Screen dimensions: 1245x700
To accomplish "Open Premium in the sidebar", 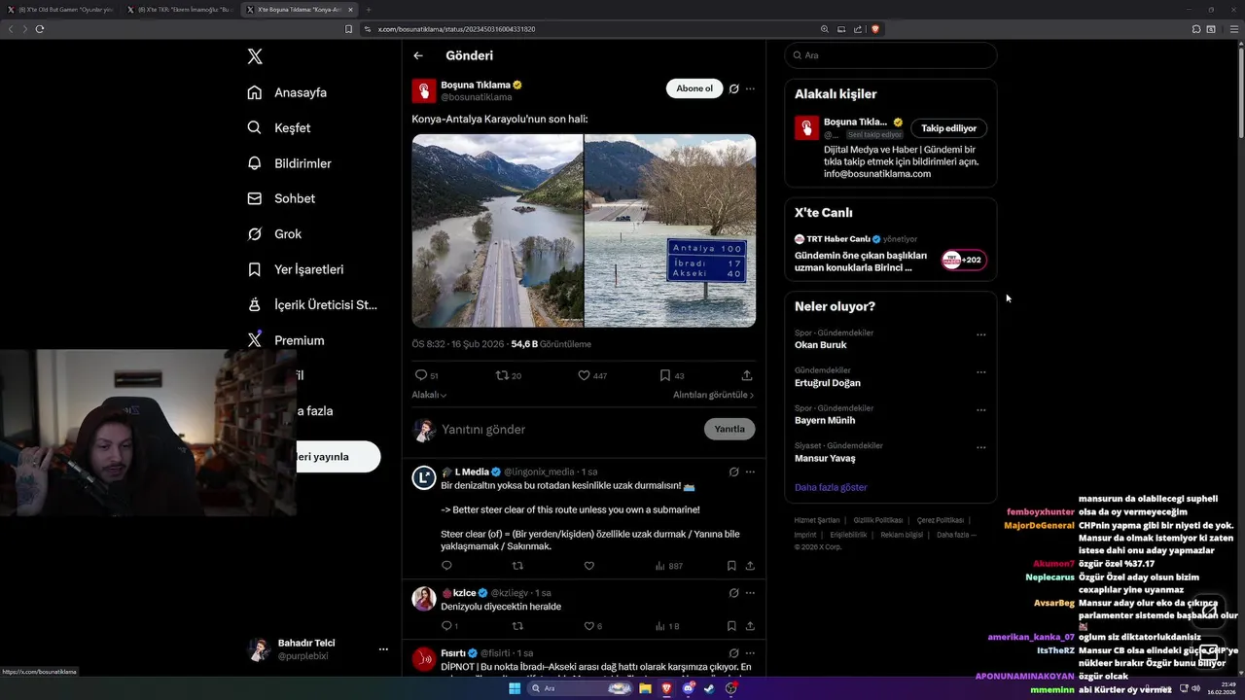I will tap(286, 340).
